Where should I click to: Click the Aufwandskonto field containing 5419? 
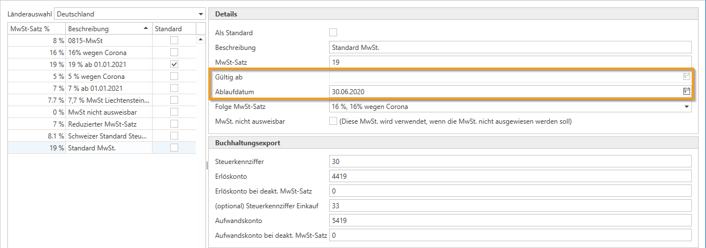pyautogui.click(x=510, y=220)
